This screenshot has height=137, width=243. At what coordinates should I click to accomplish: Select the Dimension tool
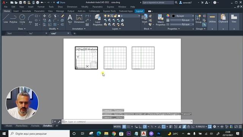[x=79, y=19]
